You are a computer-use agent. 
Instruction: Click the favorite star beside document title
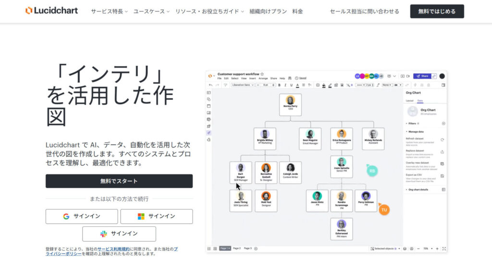coord(262,74)
